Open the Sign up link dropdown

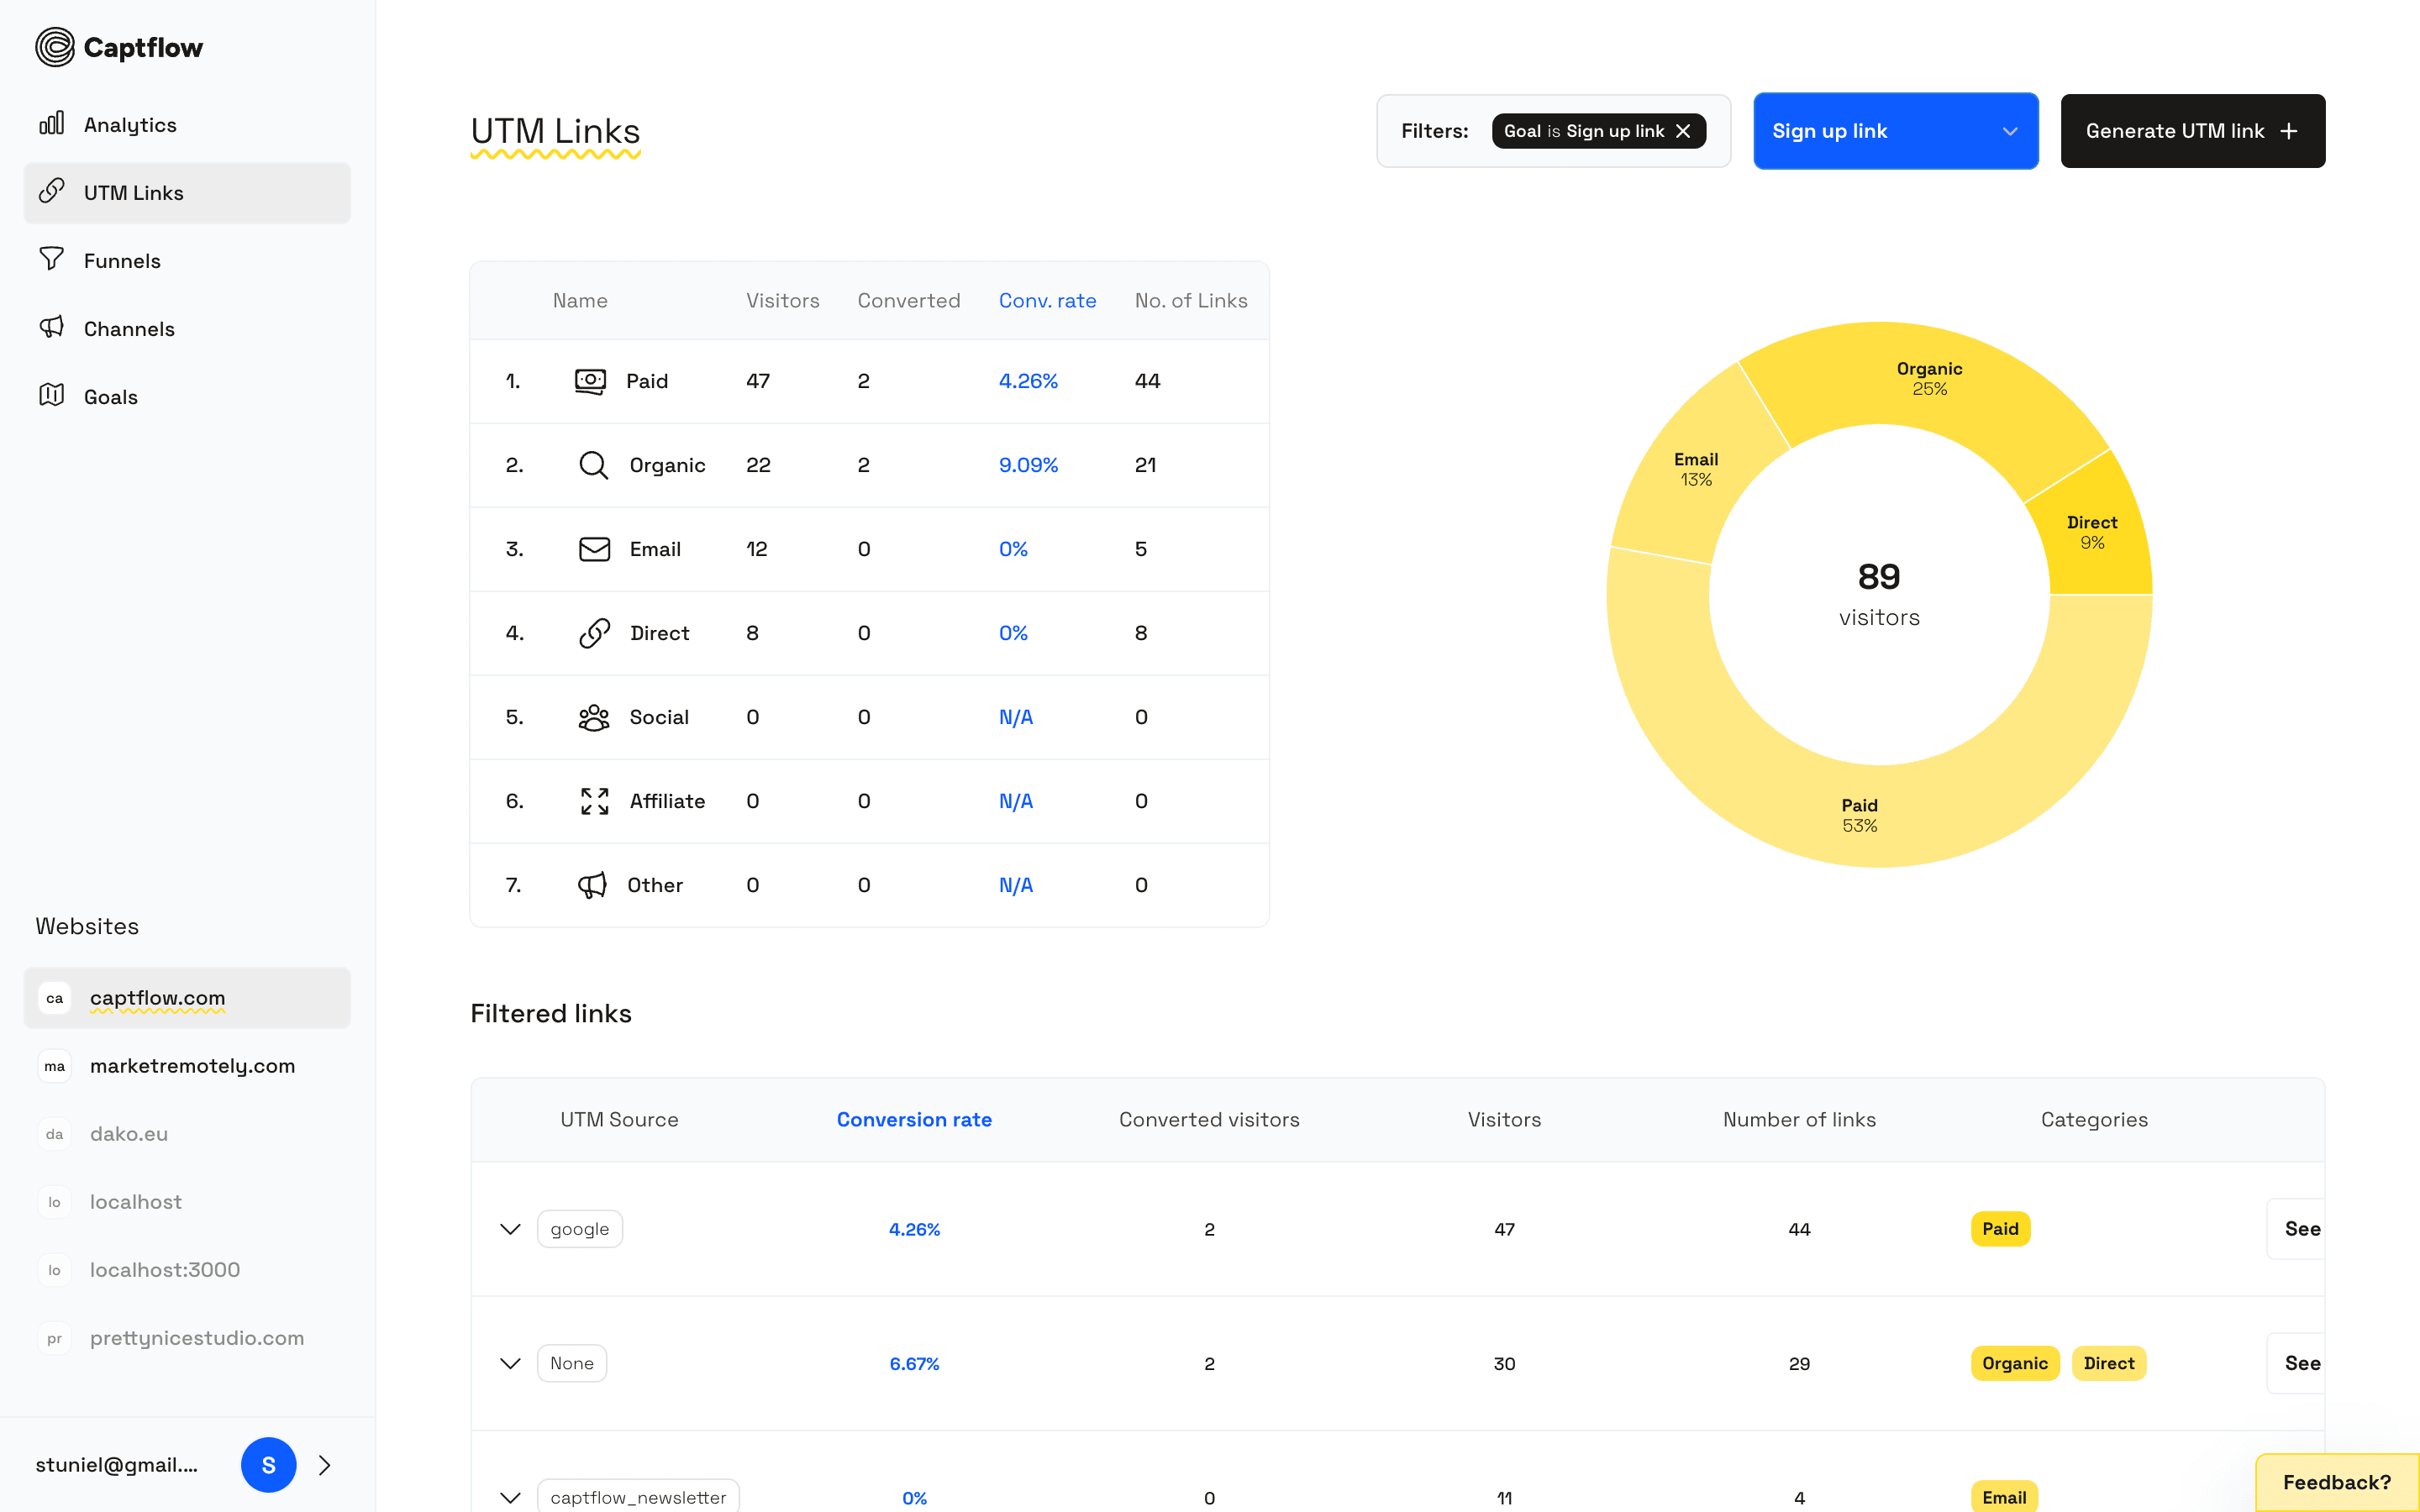(1895, 131)
